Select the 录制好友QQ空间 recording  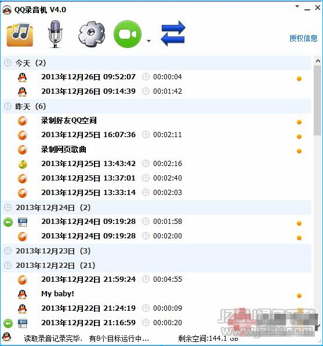pyautogui.click(x=157, y=121)
